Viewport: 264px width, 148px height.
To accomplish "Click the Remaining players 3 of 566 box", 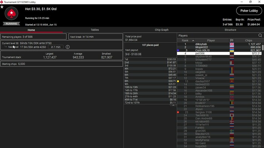I will point(34,37).
